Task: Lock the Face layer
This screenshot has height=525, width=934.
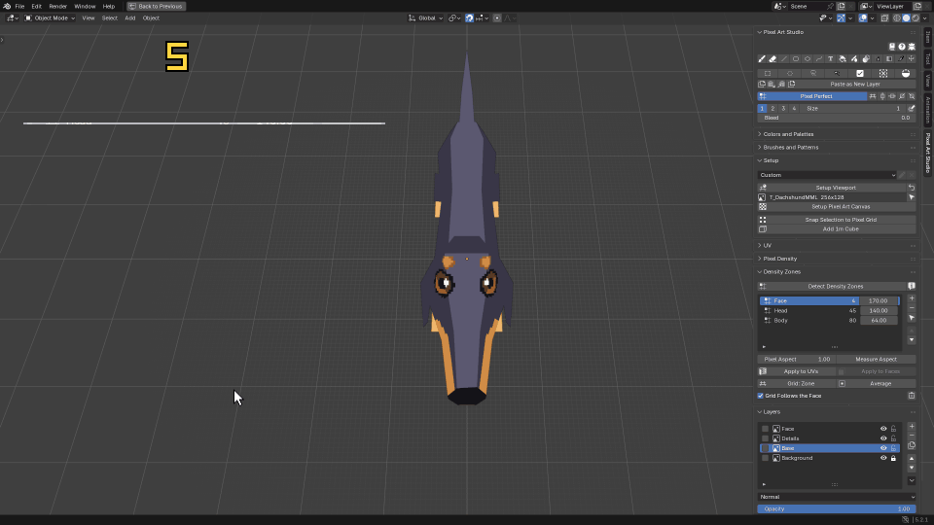Action: 893,429
